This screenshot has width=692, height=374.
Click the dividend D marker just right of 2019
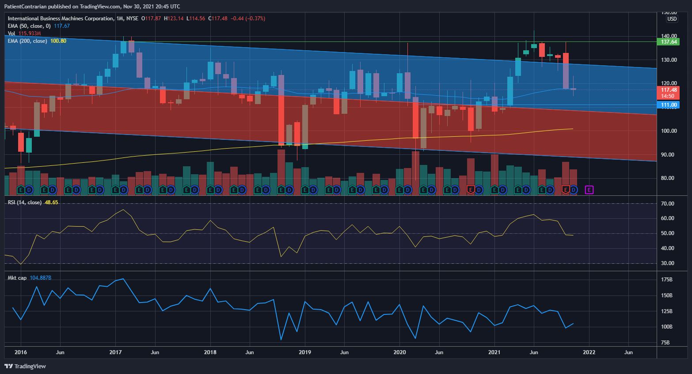point(313,190)
